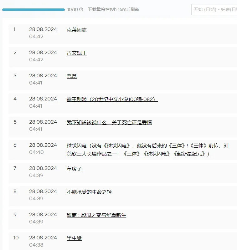Open the book link 克莱因壶
The image size is (237, 250).
click(77, 30)
